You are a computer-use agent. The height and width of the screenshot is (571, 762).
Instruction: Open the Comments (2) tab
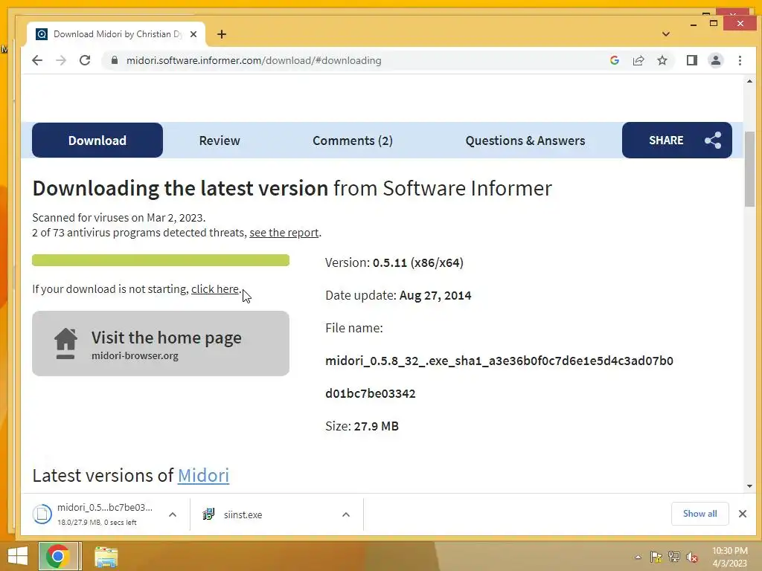coord(352,141)
